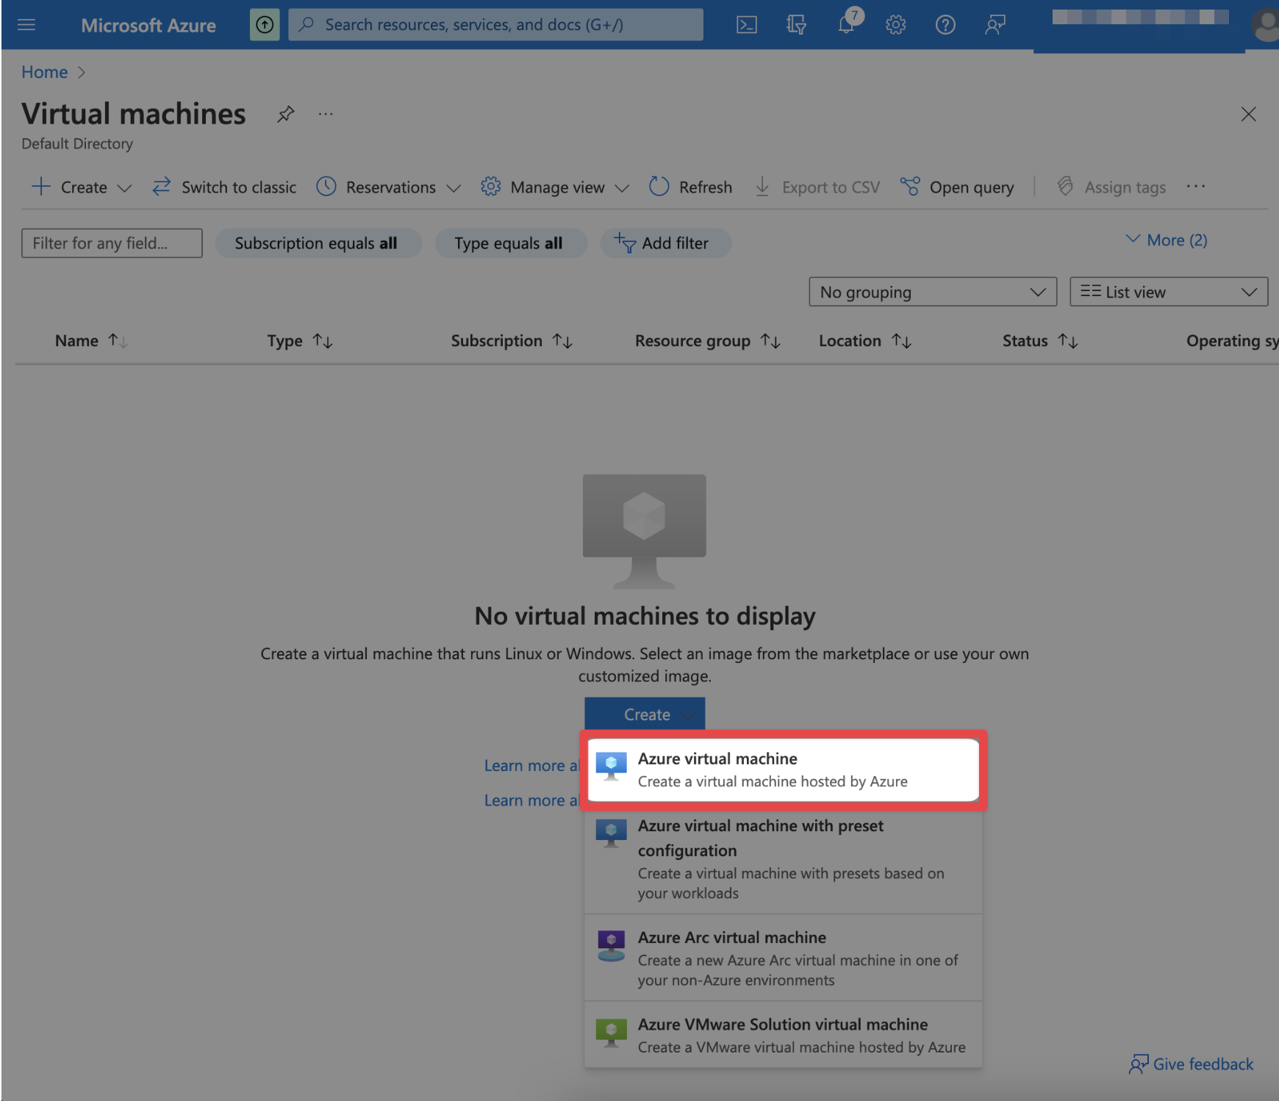Viewport: 1279px width, 1101px height.
Task: Sort by the Location column
Action: [865, 341]
